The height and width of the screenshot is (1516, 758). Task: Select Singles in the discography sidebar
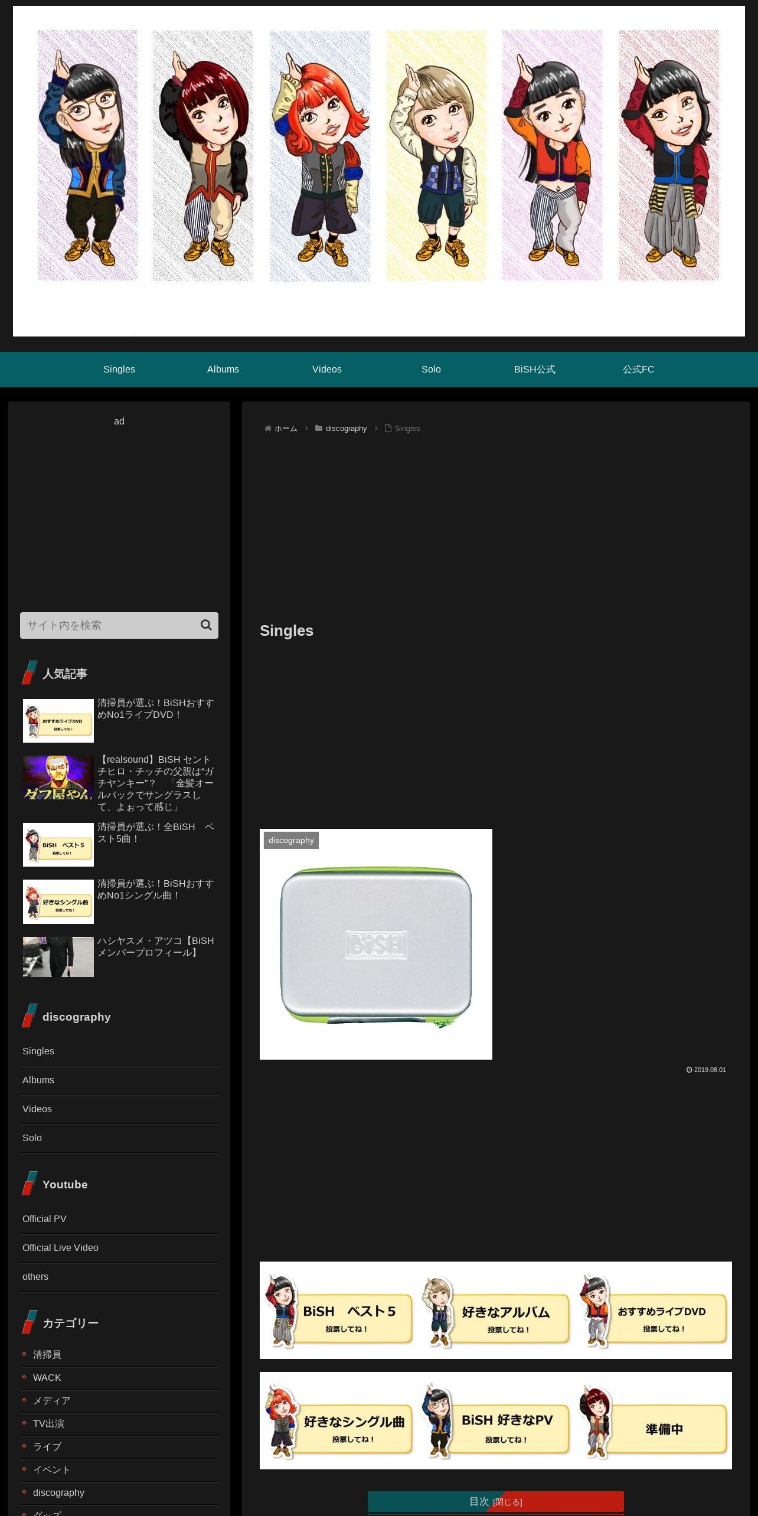click(119, 1051)
